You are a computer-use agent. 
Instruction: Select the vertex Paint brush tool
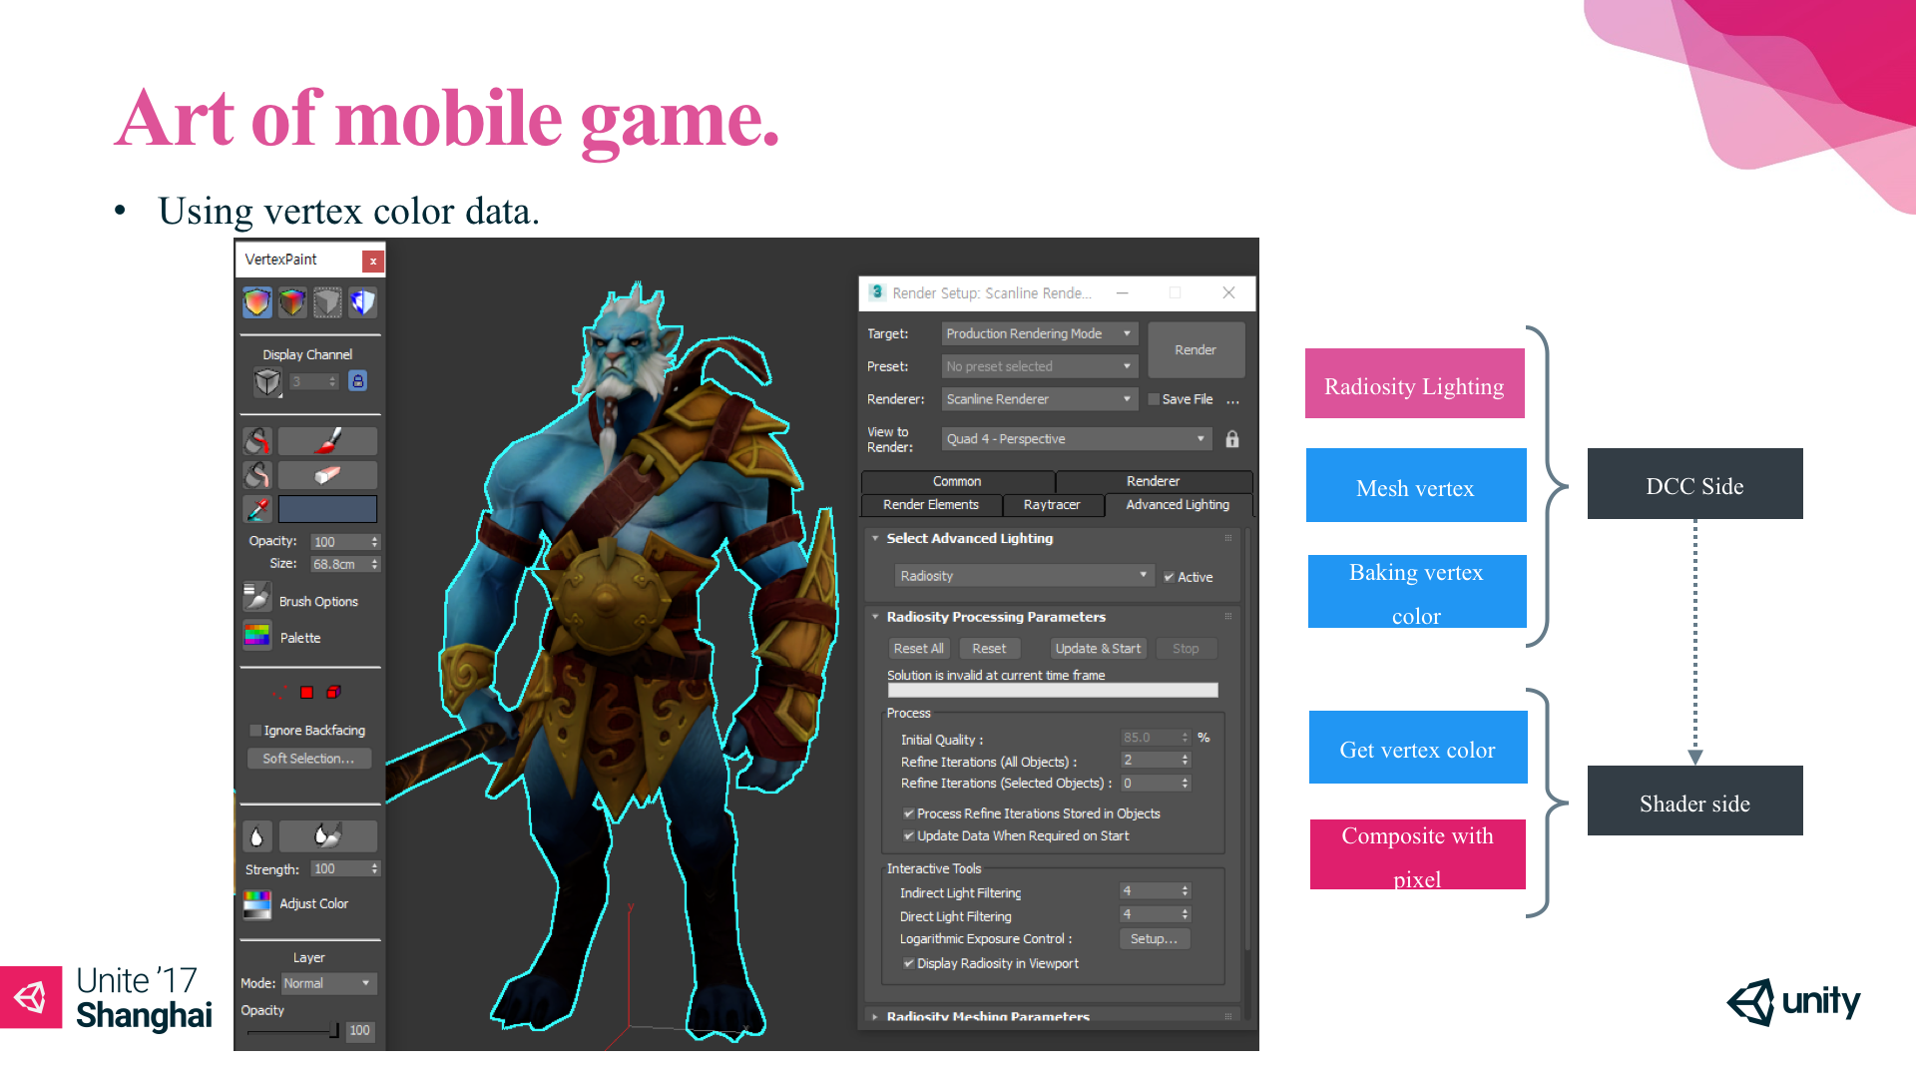coord(327,440)
